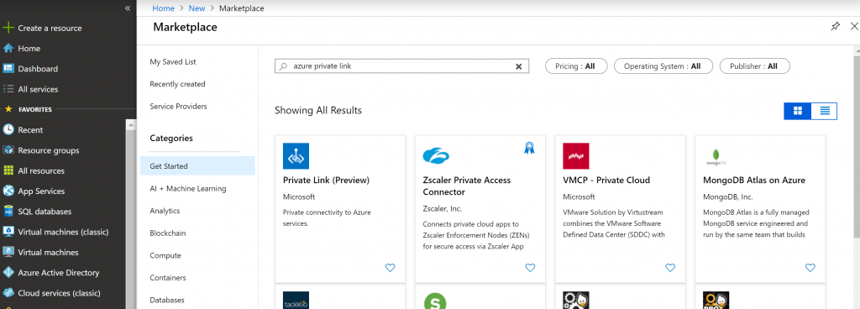Open the Pricing filter dropdown
Image resolution: width=860 pixels, height=309 pixels.
pos(576,66)
